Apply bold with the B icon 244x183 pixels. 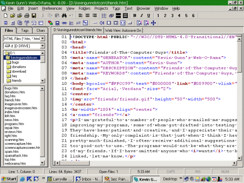pyautogui.click(x=135, y=16)
